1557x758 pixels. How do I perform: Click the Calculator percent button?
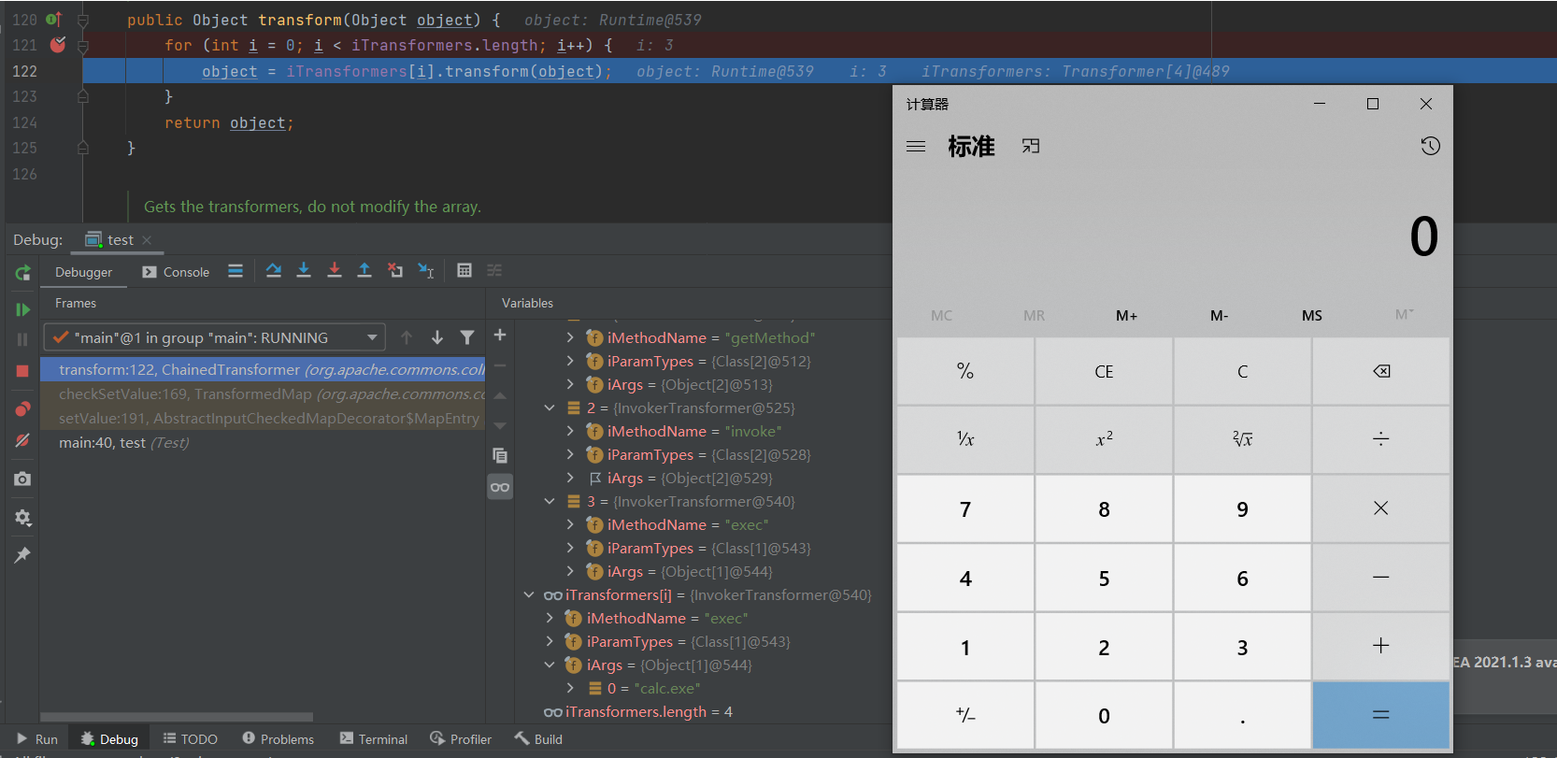pyautogui.click(x=965, y=371)
